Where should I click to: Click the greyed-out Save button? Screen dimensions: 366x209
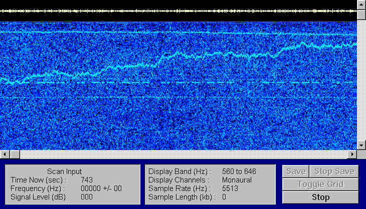tap(296, 171)
